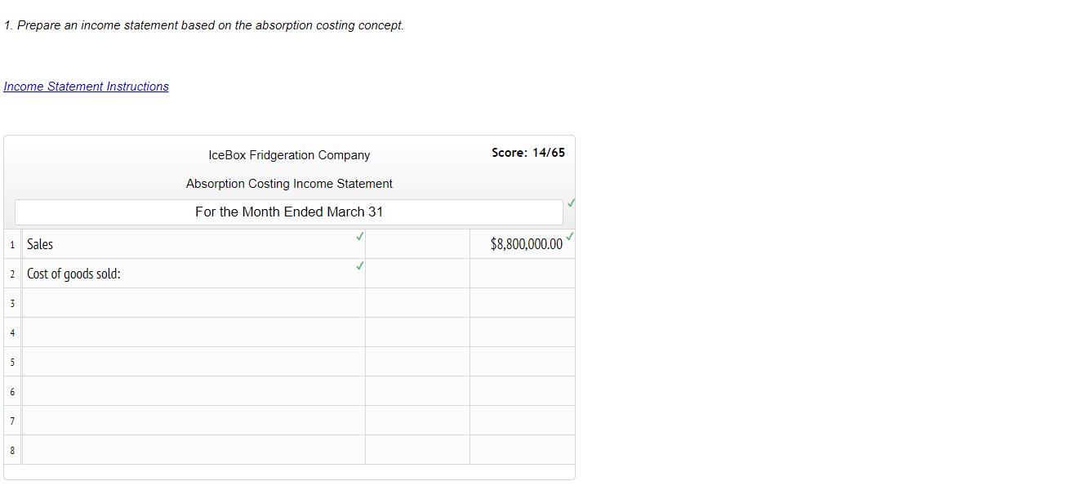Viewport: 1091px width, 499px height.
Task: Click the empty description cell in row 5
Action: pos(194,361)
